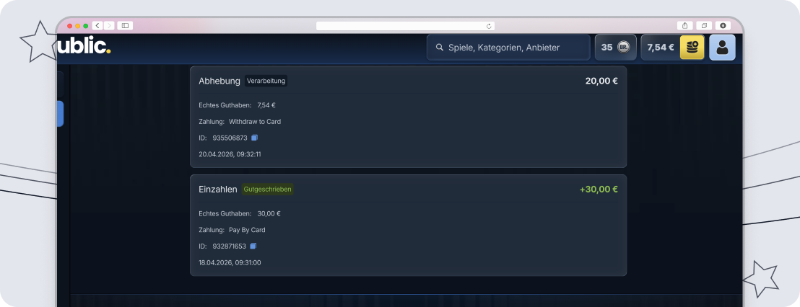Click the site logo in the header
This screenshot has height=307, width=800.
pos(84,47)
